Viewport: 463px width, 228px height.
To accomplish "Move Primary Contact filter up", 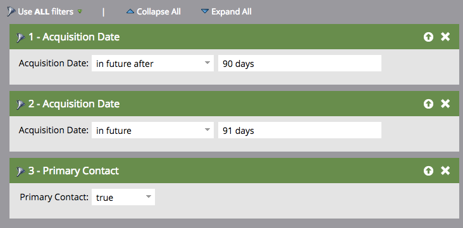I will (428, 171).
